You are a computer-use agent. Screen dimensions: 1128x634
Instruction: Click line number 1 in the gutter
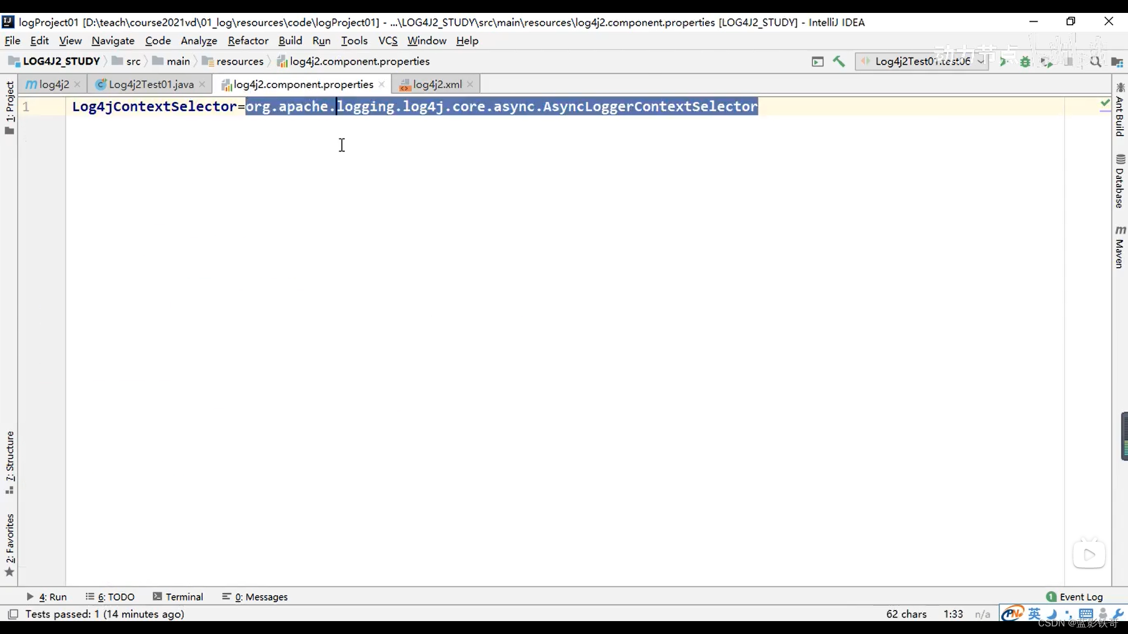tap(26, 106)
